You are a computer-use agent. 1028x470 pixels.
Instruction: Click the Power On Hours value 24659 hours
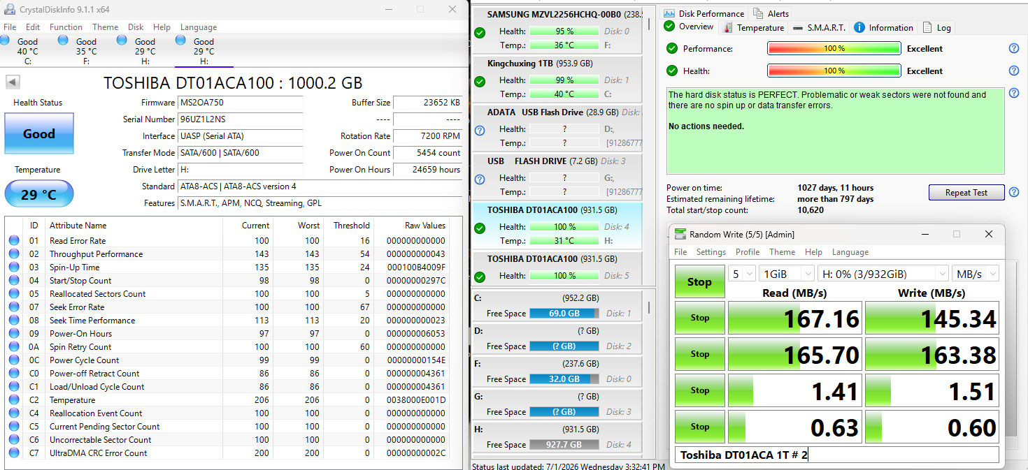tap(428, 170)
